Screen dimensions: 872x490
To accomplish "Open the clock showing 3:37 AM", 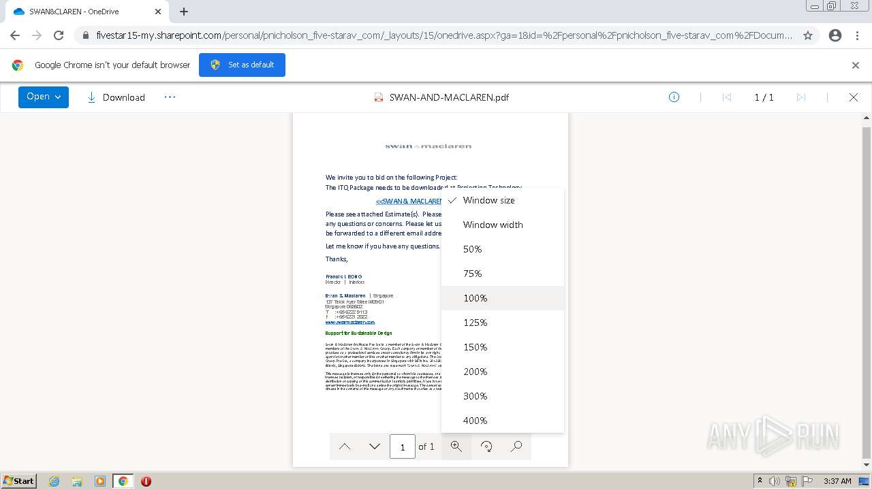I will pos(837,481).
